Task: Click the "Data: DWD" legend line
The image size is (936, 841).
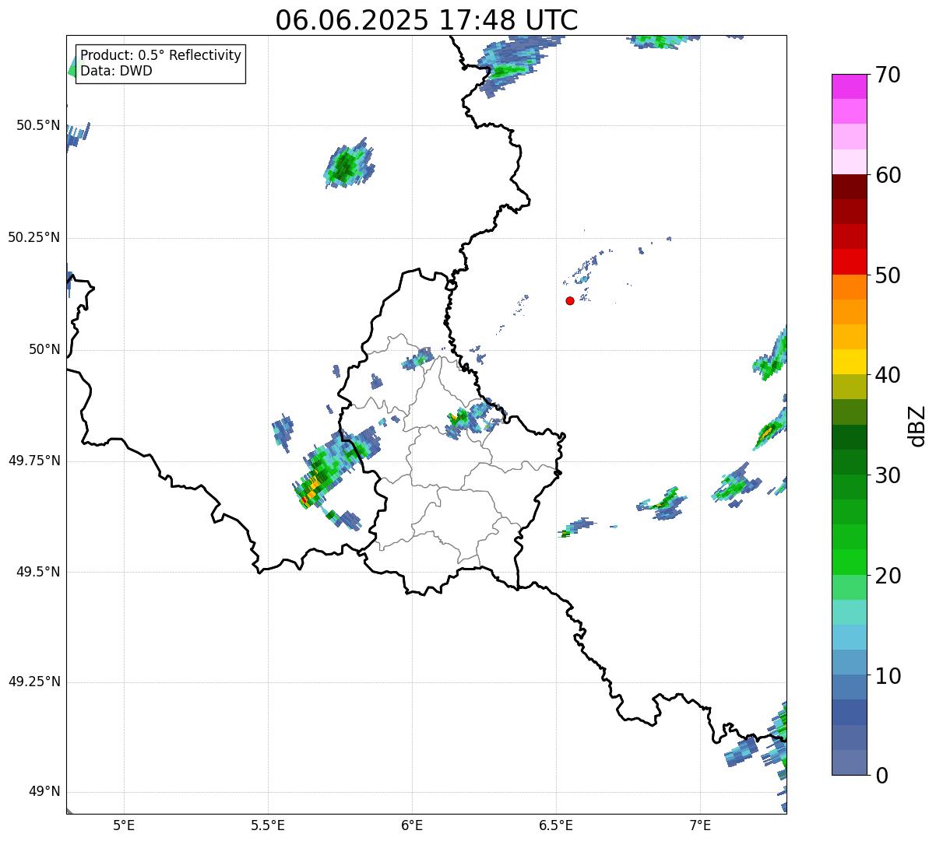Action: 117,71
